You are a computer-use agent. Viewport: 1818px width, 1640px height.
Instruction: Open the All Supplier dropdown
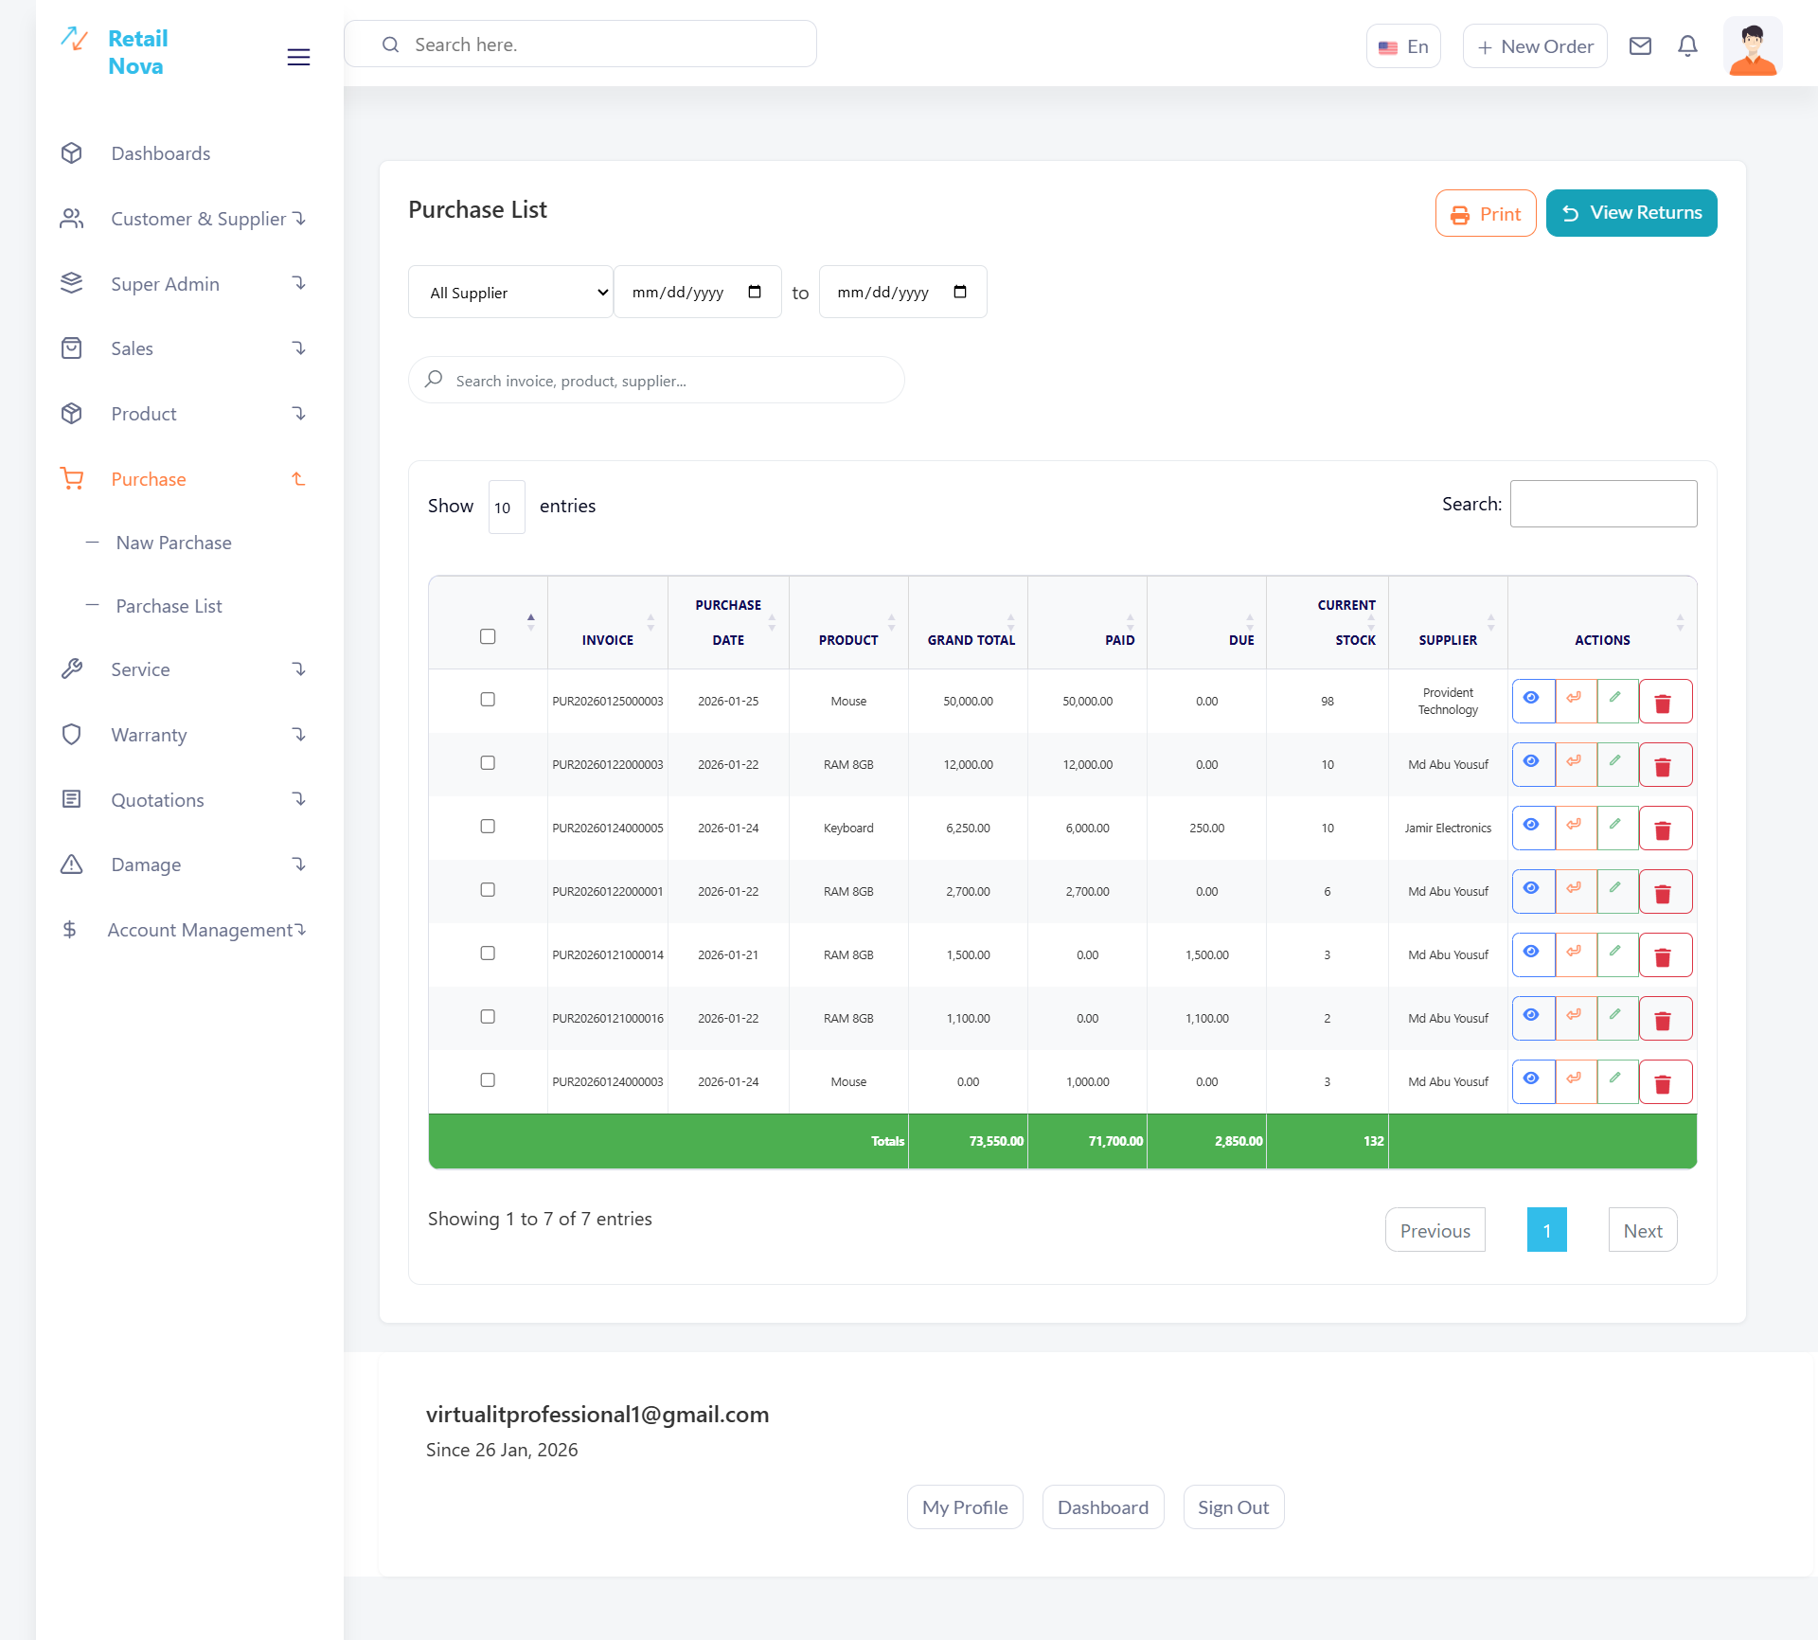click(x=510, y=292)
